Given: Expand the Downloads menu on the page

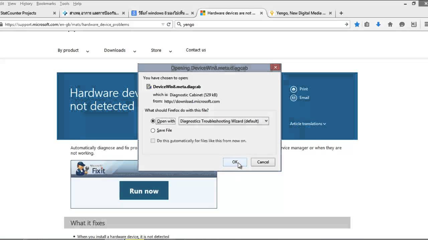Looking at the screenshot, I should (120, 50).
